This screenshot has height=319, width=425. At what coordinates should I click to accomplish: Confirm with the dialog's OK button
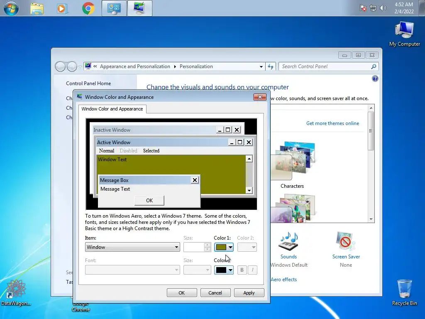click(182, 293)
